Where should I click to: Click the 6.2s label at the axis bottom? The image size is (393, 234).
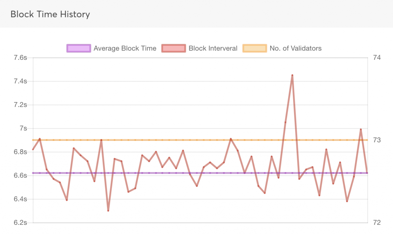coord(20,222)
